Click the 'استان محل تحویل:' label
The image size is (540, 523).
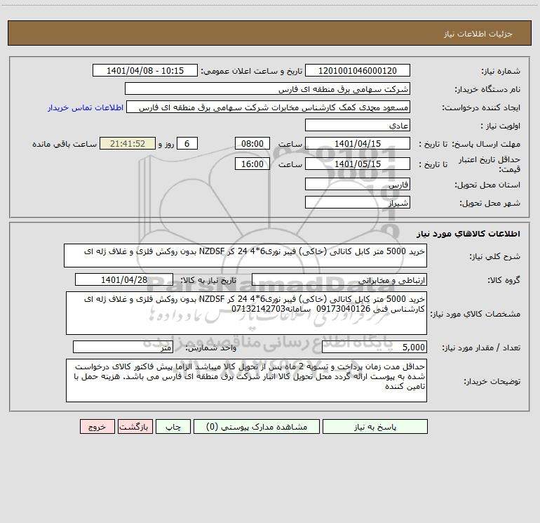[x=487, y=185]
